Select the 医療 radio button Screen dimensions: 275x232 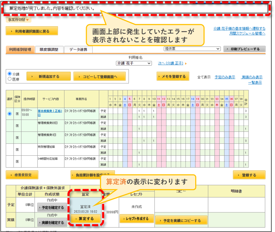click(x=10, y=79)
